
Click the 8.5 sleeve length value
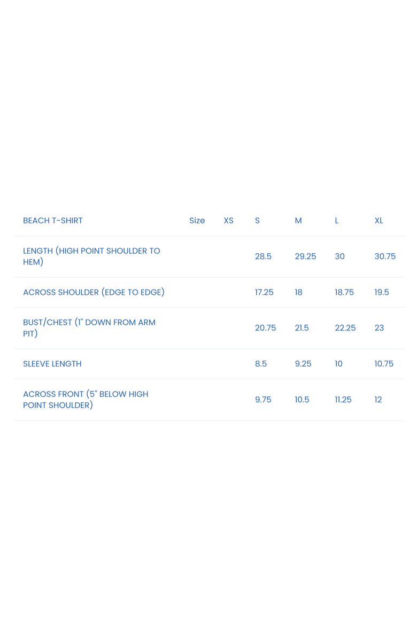tap(261, 364)
